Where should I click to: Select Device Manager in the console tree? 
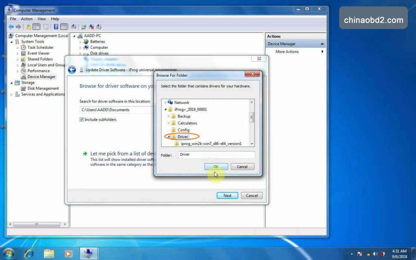(41, 77)
